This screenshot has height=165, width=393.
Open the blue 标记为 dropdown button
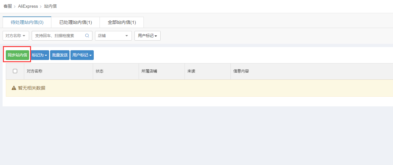point(40,55)
